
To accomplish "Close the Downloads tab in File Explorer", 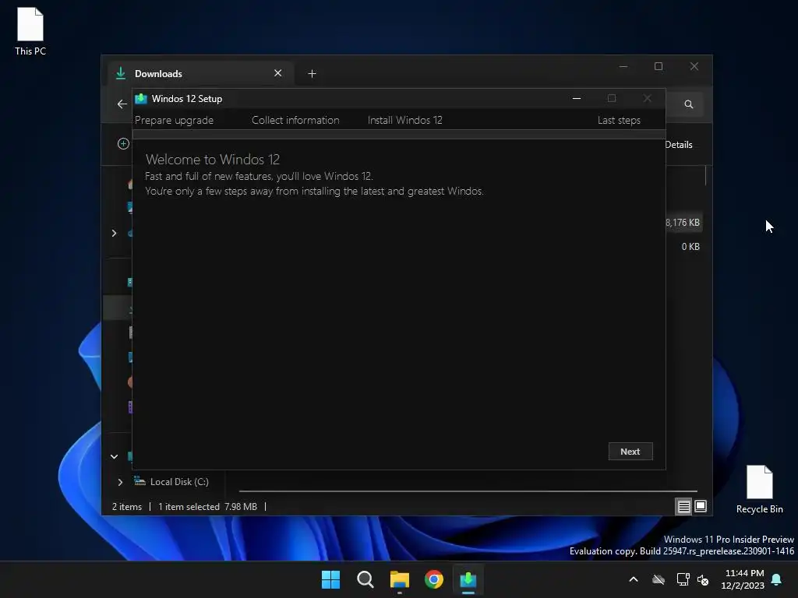I will (278, 73).
